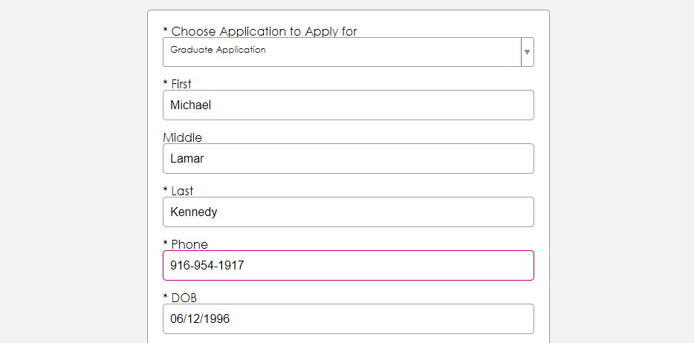Focus the DOB field showing 06/12/1996

pos(348,318)
